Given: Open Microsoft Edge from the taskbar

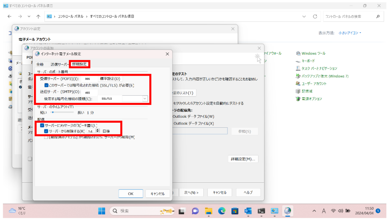Looking at the screenshot, I should (x=221, y=211).
